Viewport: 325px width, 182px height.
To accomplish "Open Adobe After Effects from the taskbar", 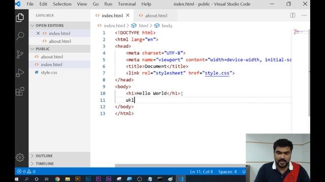I will pyautogui.click(x=109, y=179).
